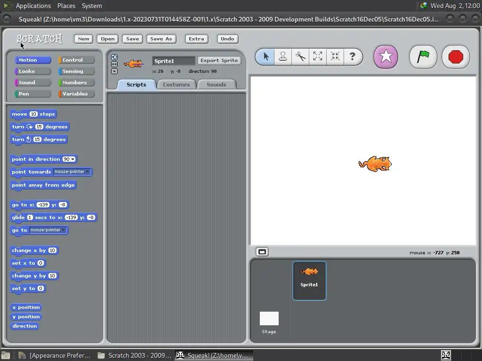
Task: Switch to the Scripts tab
Action: pyautogui.click(x=137, y=85)
